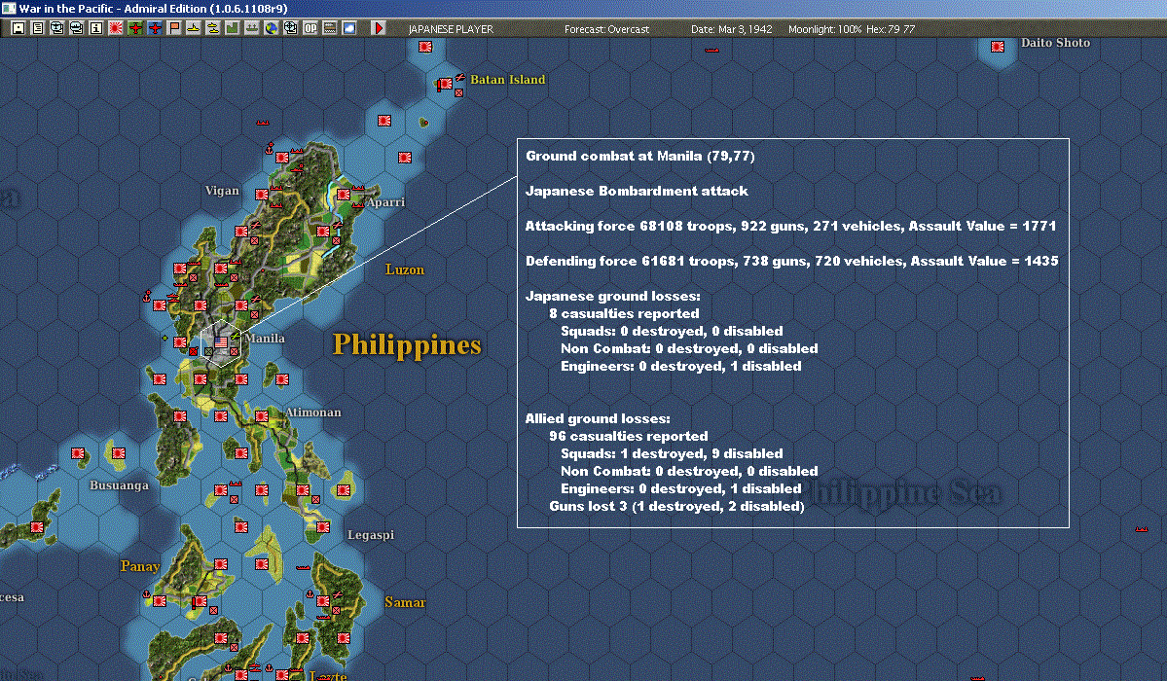Click the Busuanga map label
Image resolution: width=1167 pixels, height=681 pixels.
pyautogui.click(x=119, y=485)
